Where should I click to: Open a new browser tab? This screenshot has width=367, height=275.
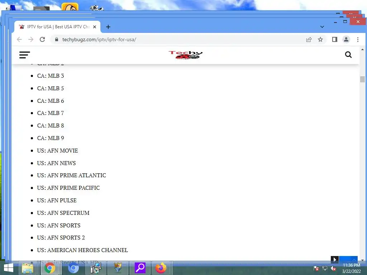point(108,27)
